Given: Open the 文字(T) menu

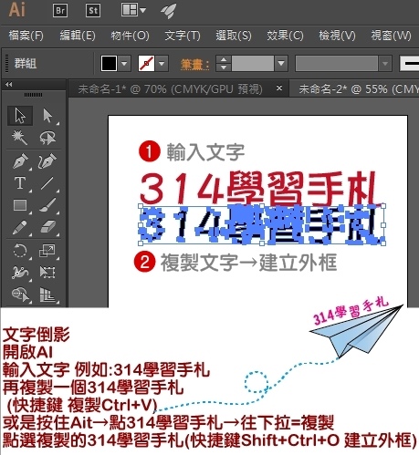Looking at the screenshot, I should tap(183, 36).
